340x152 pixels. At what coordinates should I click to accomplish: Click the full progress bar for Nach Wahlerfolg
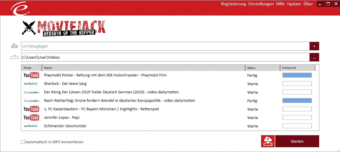point(297,101)
